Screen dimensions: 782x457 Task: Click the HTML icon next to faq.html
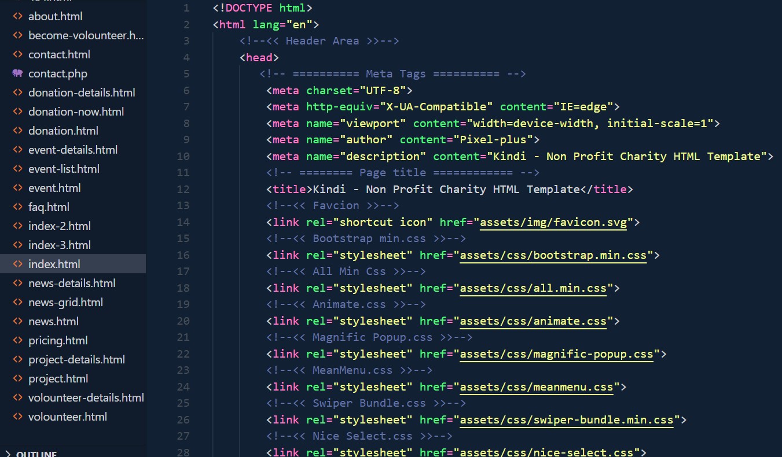coord(17,207)
